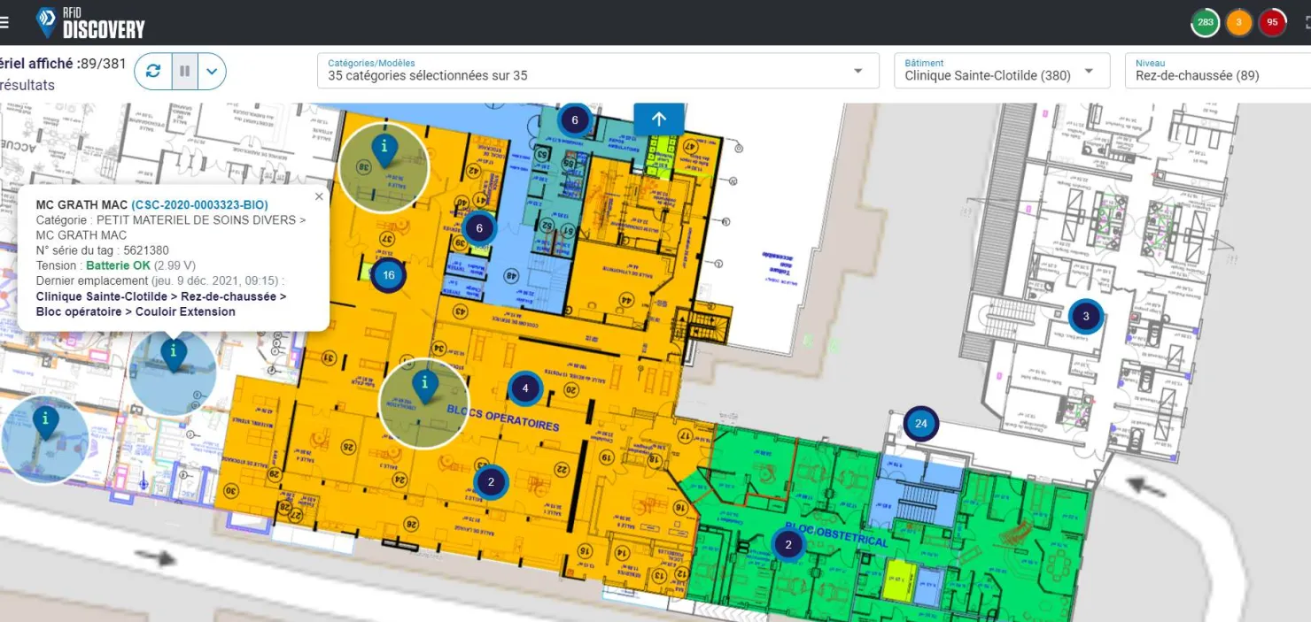Open the green 283 status badge
1311x622 pixels.
[x=1205, y=23]
